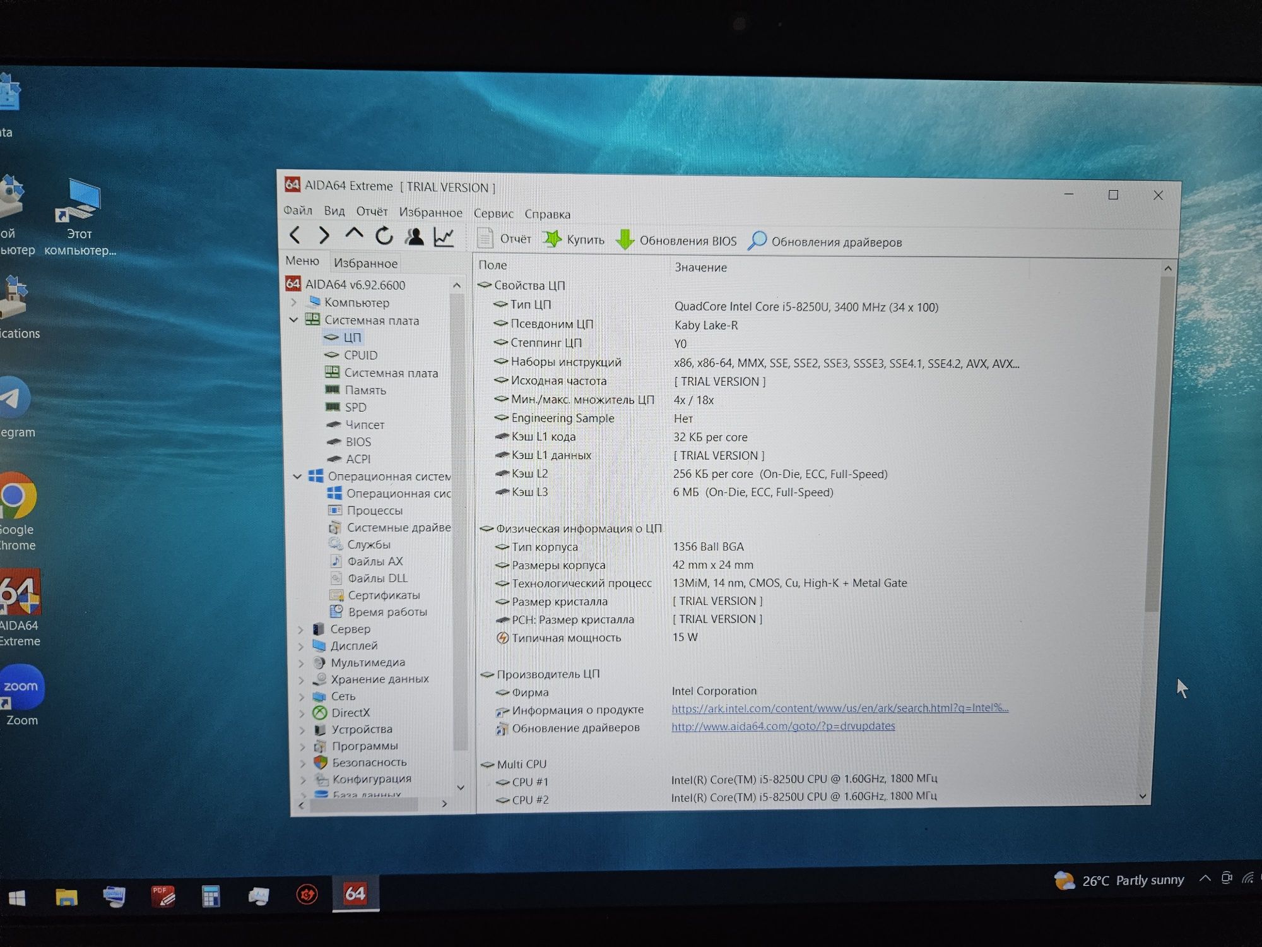Select the BIOS tree item
This screenshot has height=947, width=1262.
(x=349, y=442)
